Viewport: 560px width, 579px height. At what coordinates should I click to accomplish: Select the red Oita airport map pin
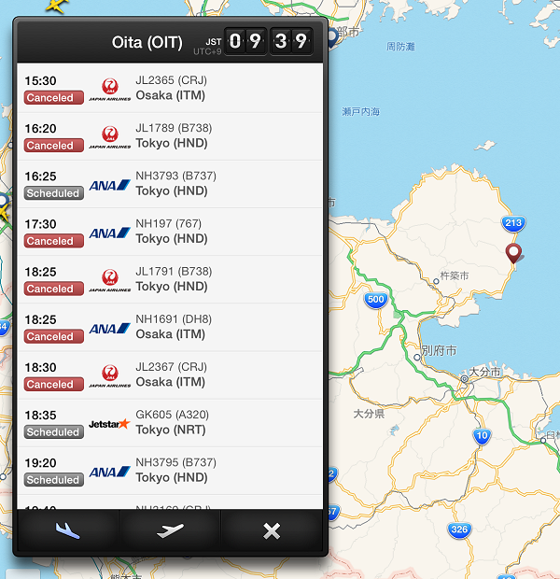[513, 252]
